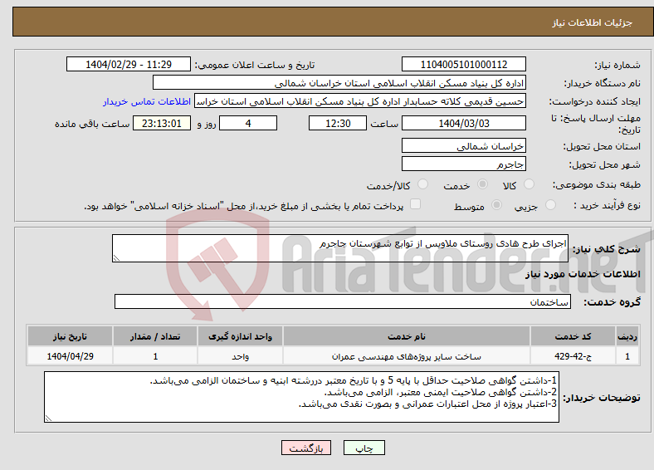Viewport: 654px width, 470px height.
Task: Select the کالا radio button
Action: 529,184
